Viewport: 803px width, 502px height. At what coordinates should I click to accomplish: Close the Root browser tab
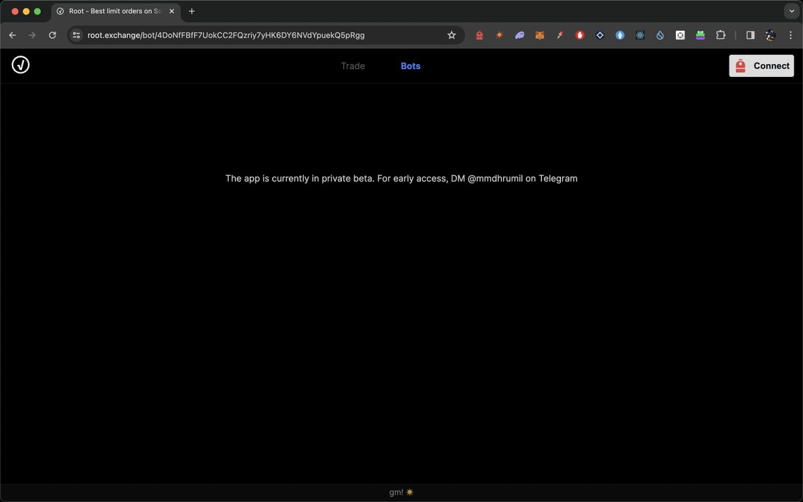pyautogui.click(x=172, y=11)
